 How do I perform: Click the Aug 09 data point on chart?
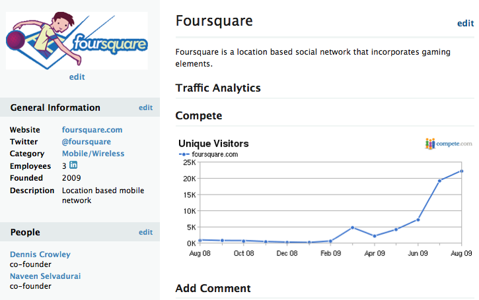461,171
